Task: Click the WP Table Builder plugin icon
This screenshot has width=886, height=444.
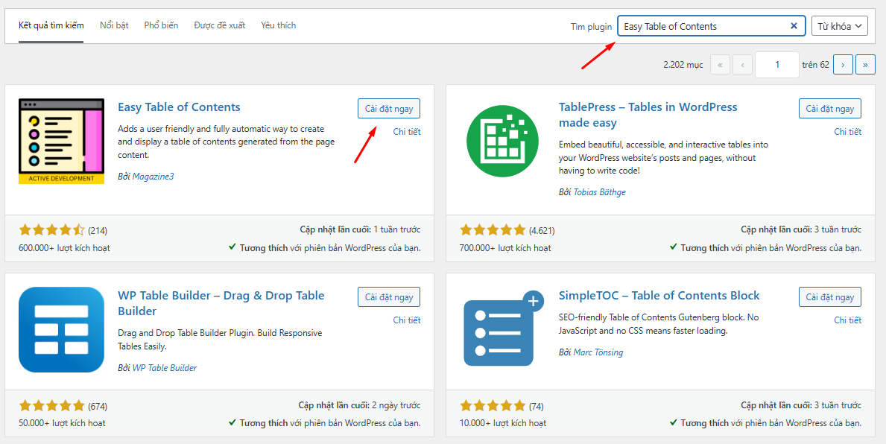Action: coord(61,329)
